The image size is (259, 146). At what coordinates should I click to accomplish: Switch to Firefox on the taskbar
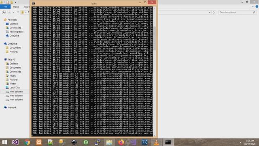tap(121, 142)
